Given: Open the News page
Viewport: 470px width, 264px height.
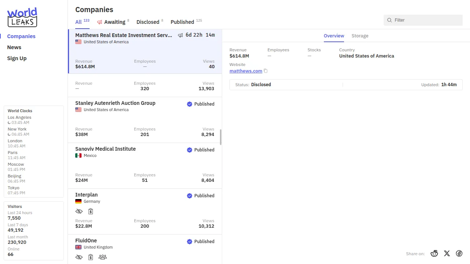Looking at the screenshot, I should 14,47.
